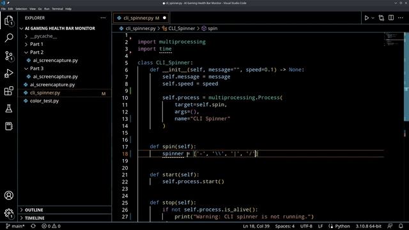Click Spaces: 4 indentation setting

pyautogui.click(x=284, y=226)
